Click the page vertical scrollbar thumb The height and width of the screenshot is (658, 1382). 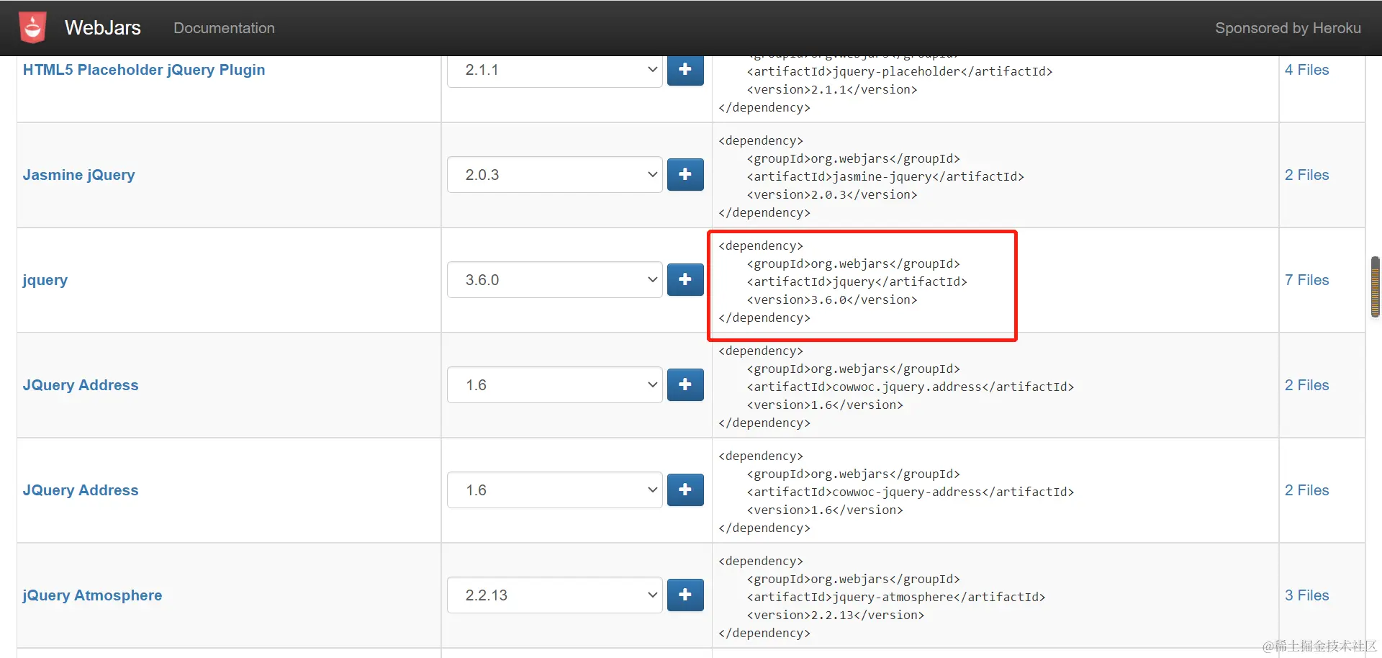pyautogui.click(x=1376, y=287)
